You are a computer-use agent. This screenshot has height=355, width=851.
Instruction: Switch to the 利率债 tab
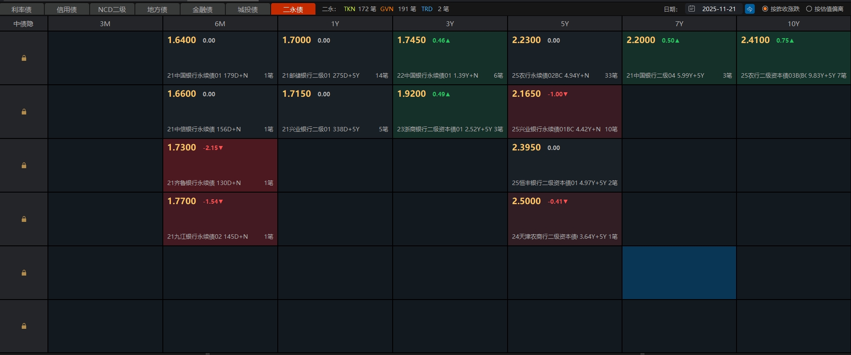pyautogui.click(x=22, y=9)
